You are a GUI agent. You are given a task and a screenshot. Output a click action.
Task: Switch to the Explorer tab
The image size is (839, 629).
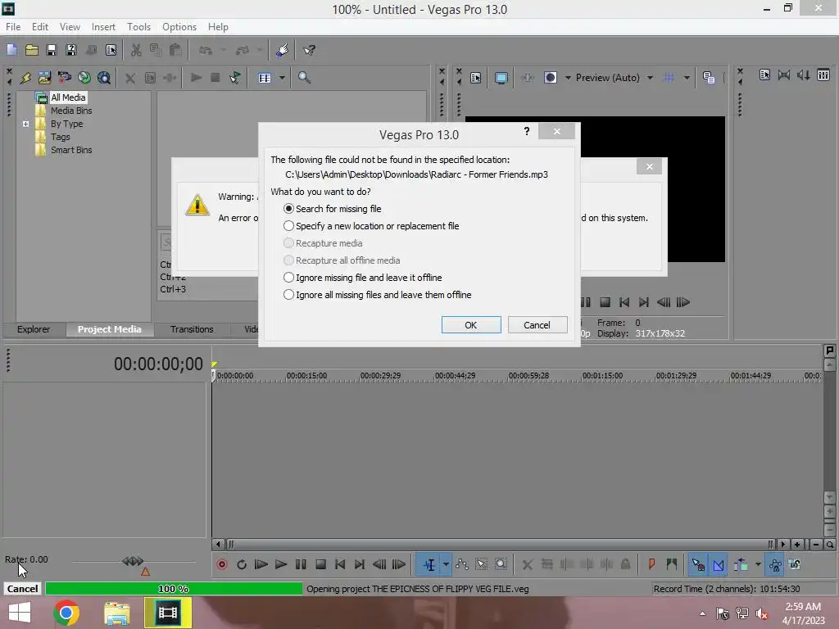point(34,329)
